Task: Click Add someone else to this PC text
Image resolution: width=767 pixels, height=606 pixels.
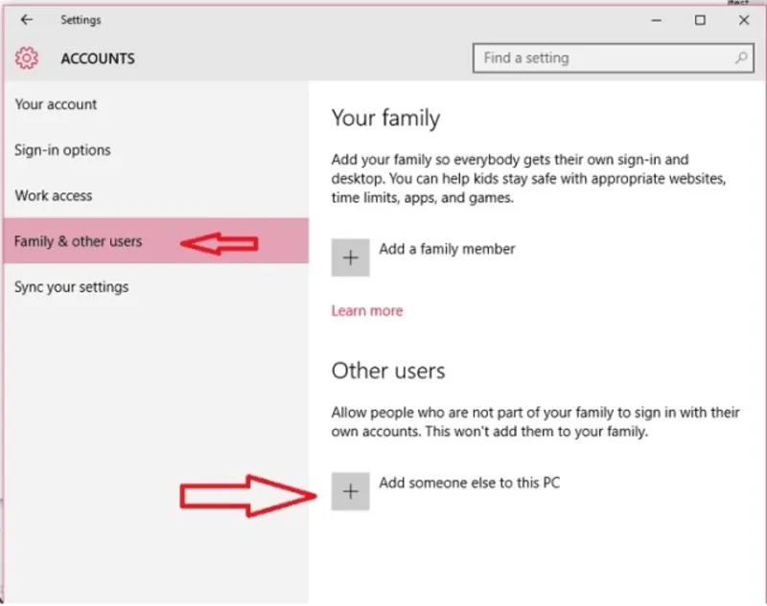Action: tap(469, 483)
